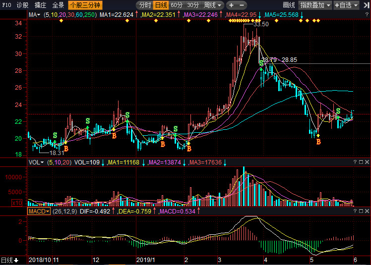Open the MACD indicator selector dropdown
The image size is (371, 265).
pyautogui.click(x=39, y=211)
